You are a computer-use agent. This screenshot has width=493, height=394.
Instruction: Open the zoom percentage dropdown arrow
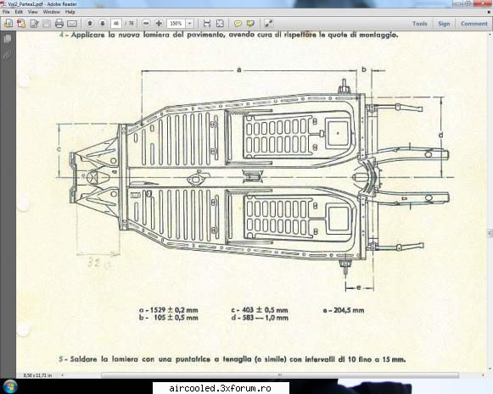click(189, 24)
